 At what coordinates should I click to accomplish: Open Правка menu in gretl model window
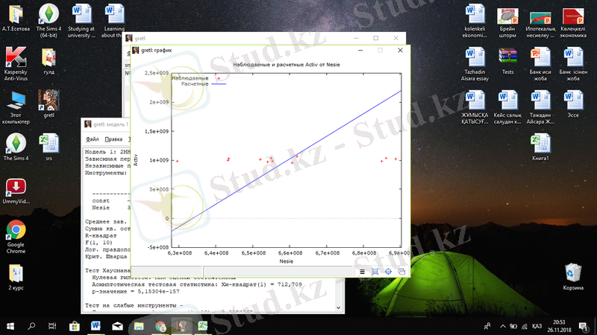(113, 139)
